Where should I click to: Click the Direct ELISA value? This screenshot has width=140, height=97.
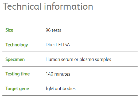[58, 45]
